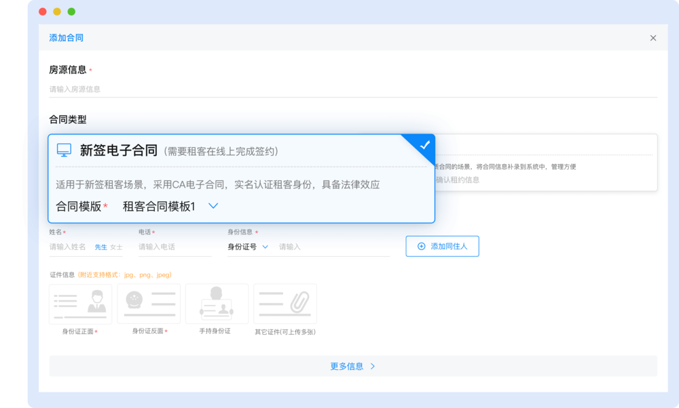Click the 房源信息 input field
This screenshot has width=679, height=408.
(353, 89)
